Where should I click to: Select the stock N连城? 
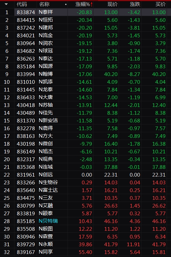pos(46,167)
